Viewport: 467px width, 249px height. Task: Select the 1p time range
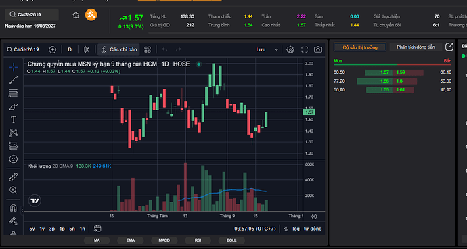pos(62,229)
